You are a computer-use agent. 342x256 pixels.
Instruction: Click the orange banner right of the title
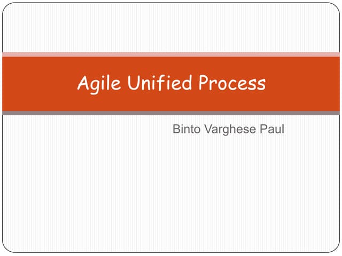(305, 84)
